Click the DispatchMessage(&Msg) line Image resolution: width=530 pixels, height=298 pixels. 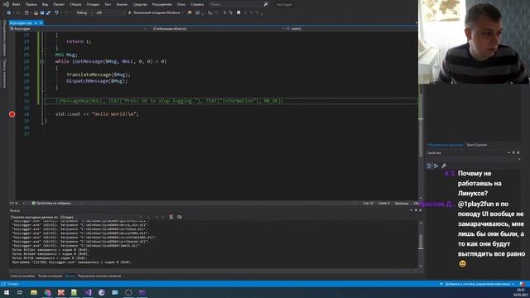point(97,81)
